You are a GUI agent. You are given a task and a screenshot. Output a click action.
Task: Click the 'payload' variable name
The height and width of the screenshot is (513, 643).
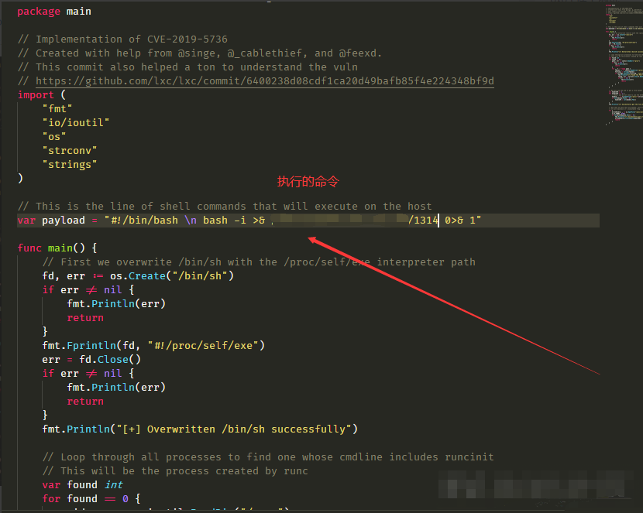click(x=64, y=221)
